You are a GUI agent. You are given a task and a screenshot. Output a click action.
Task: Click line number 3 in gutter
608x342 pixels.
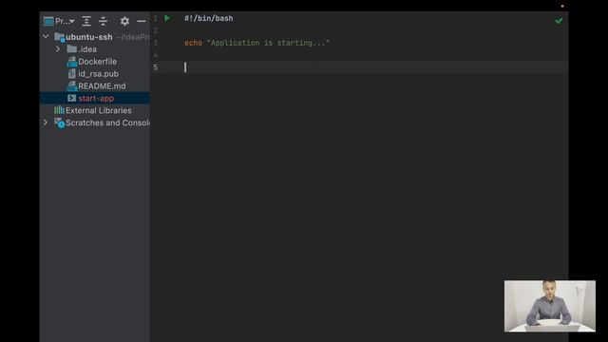coord(155,43)
